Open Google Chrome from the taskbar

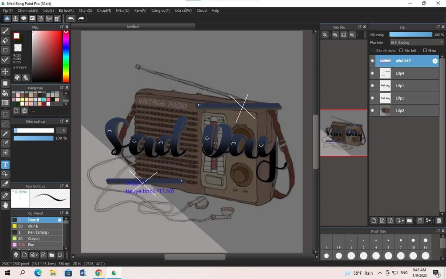coord(98,273)
